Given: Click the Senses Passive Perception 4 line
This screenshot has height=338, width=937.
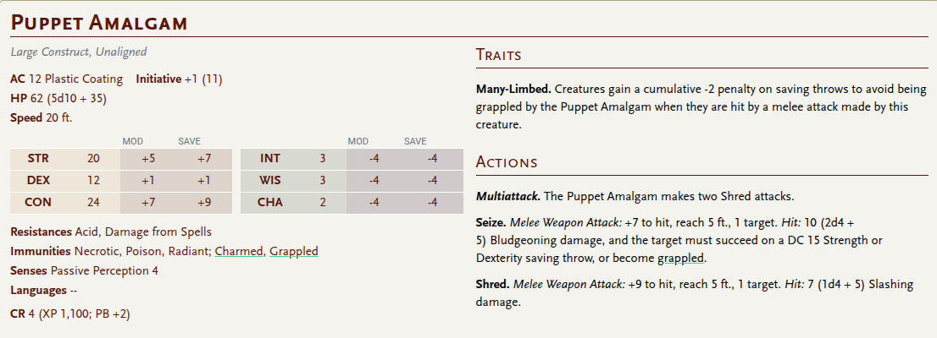Looking at the screenshot, I should pyautogui.click(x=84, y=270).
